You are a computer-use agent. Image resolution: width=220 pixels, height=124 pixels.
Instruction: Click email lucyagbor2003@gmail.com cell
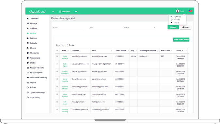pos(102,64)
